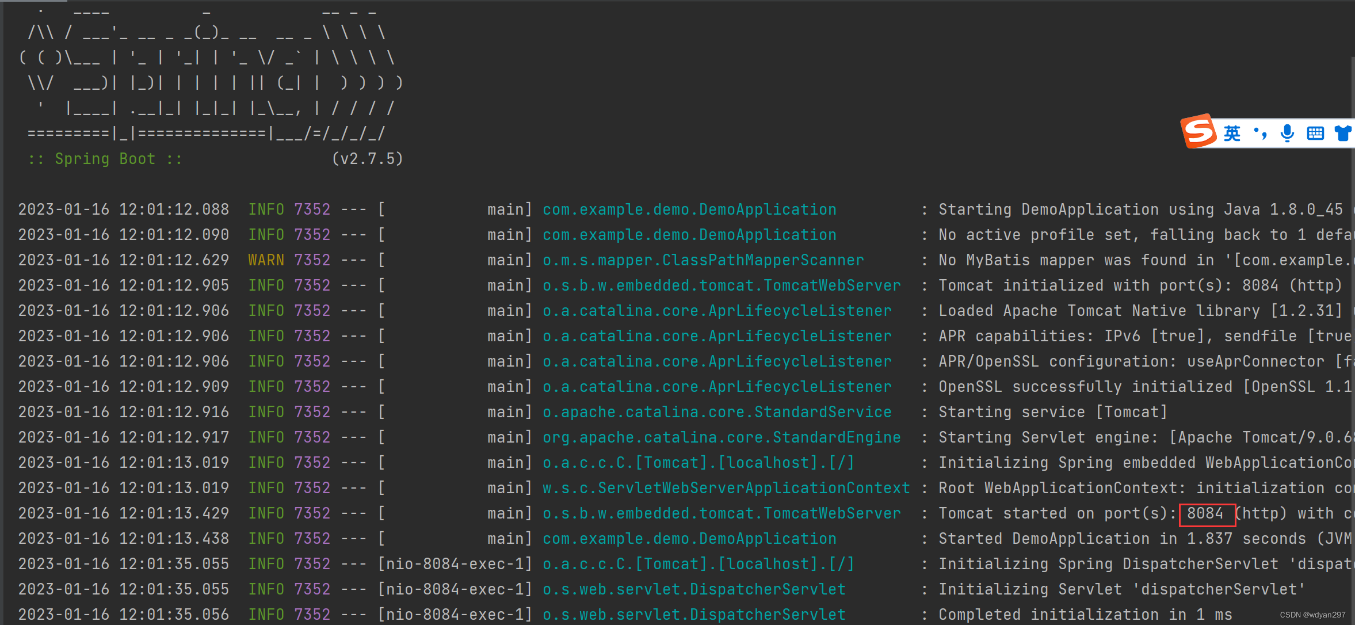This screenshot has height=625, width=1355.
Task: Open com.example.demo.DemoApplication link in No active profile line
Action: point(689,235)
